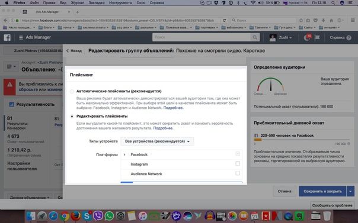Image resolution: width=358 pixels, height=223 pixels.
Task: Click the Facebook Поиск search field
Action: [x=202, y=37]
